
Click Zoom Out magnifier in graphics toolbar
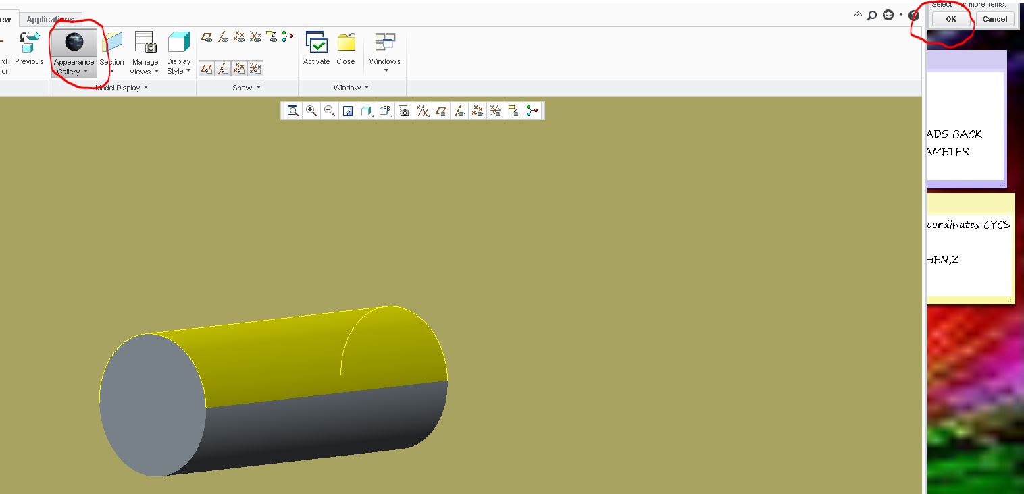pyautogui.click(x=330, y=111)
